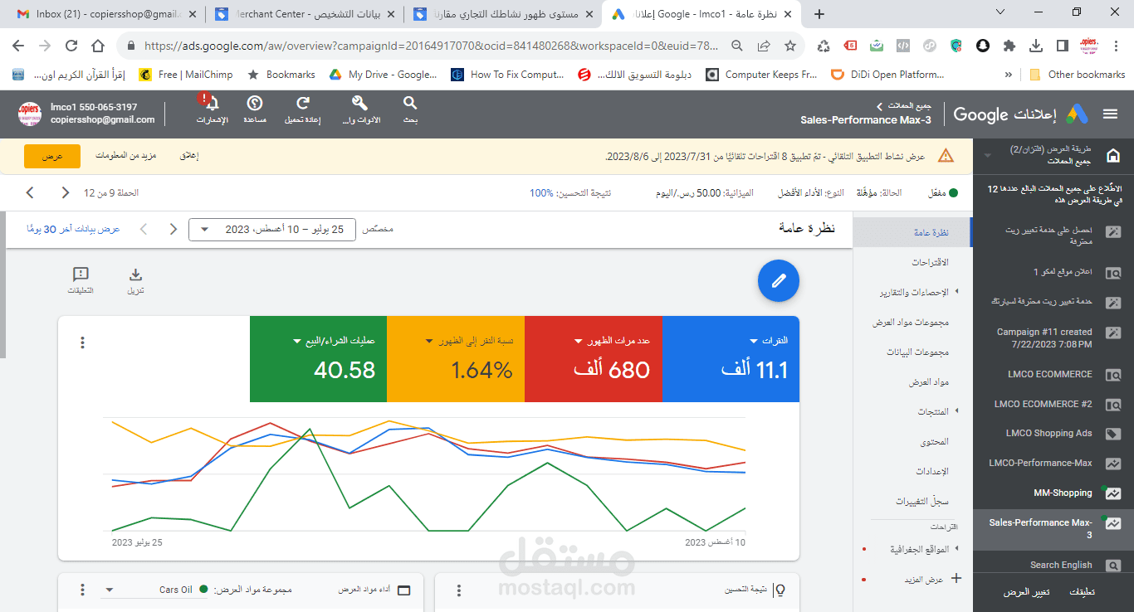Click the Chrome bookmark star icon
The width and height of the screenshot is (1134, 612).
tap(789, 46)
